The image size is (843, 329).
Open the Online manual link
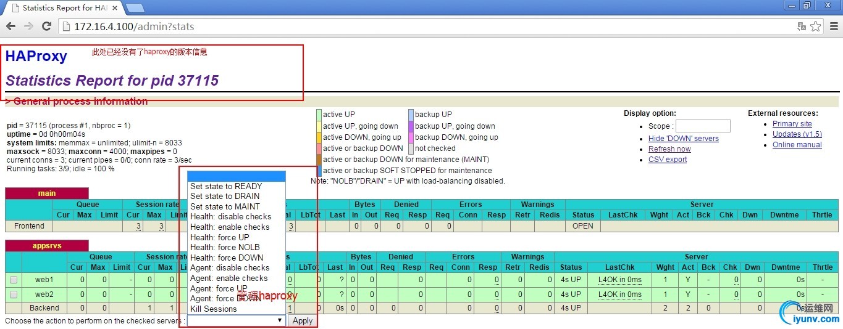(797, 145)
